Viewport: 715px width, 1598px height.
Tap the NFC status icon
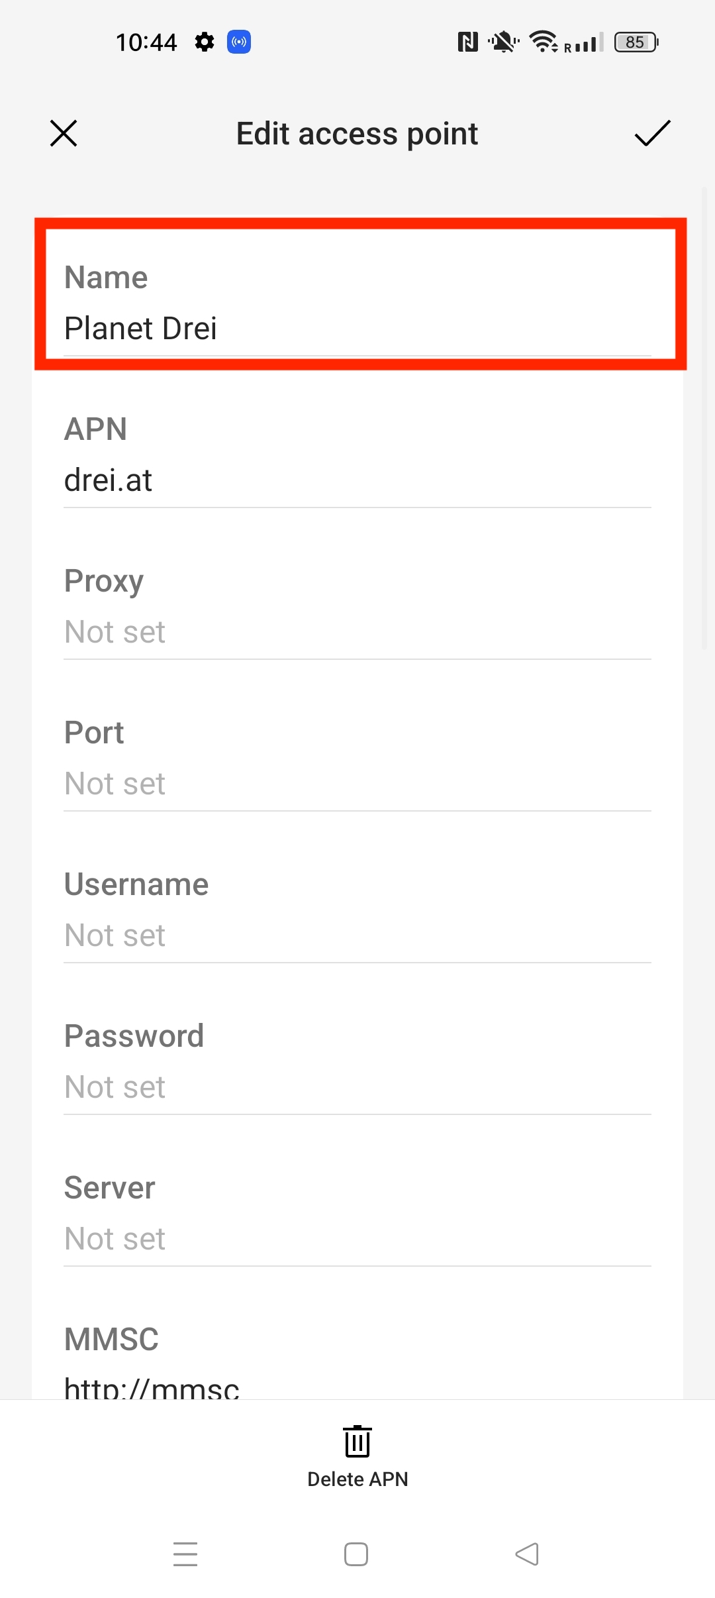[467, 42]
